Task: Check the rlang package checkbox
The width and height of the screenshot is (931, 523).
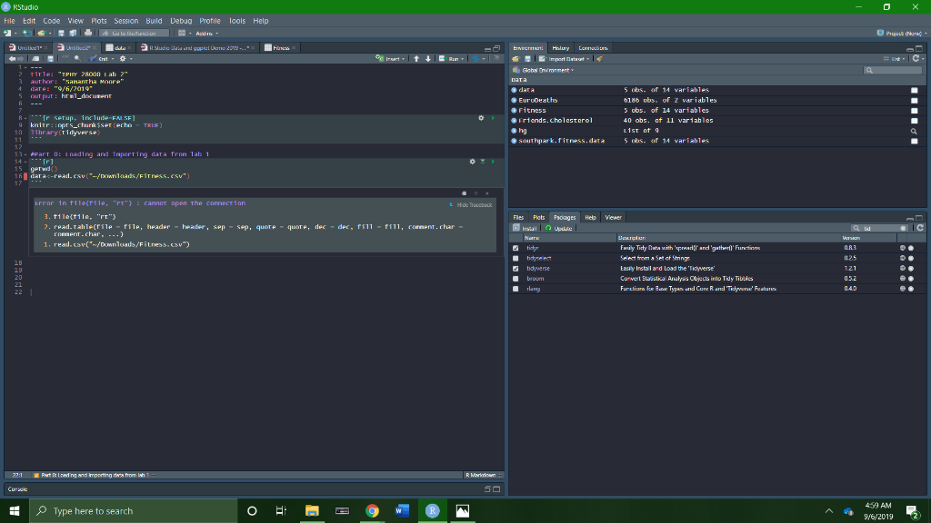Action: point(516,289)
